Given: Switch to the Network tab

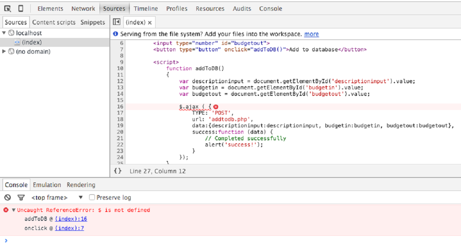Looking at the screenshot, I should point(83,8).
